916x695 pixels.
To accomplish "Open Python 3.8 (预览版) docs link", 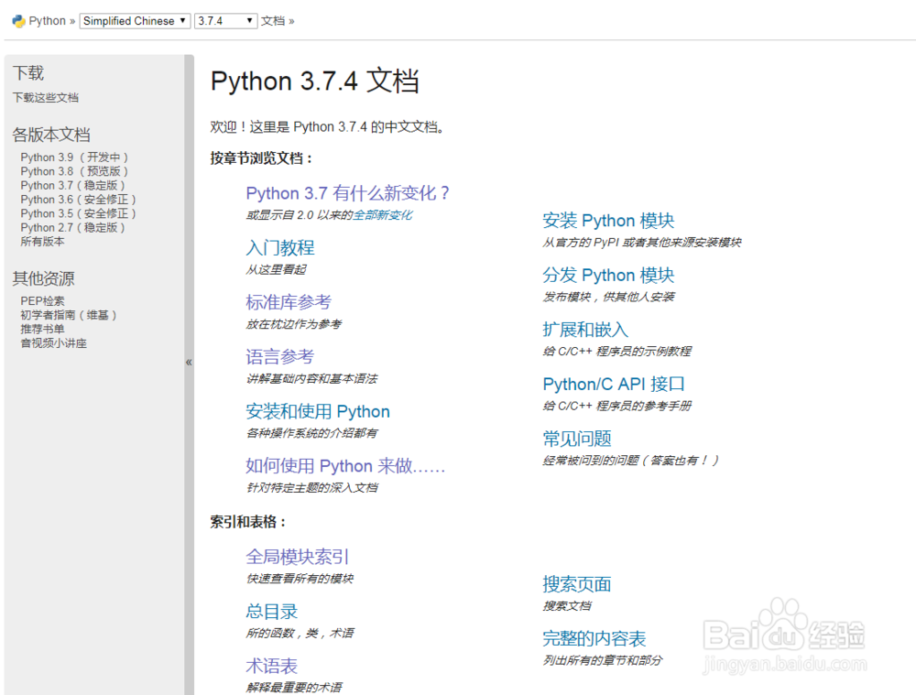I will tap(74, 171).
